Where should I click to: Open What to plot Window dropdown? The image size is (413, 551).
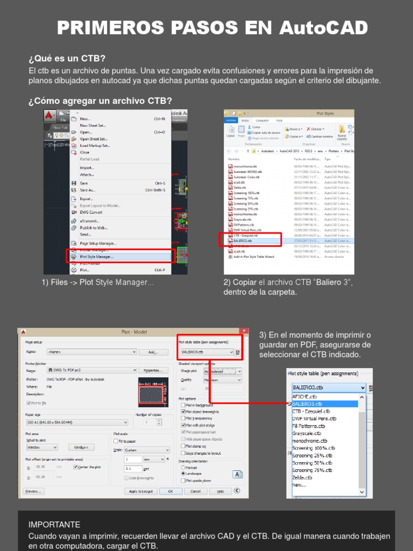[x=42, y=447]
